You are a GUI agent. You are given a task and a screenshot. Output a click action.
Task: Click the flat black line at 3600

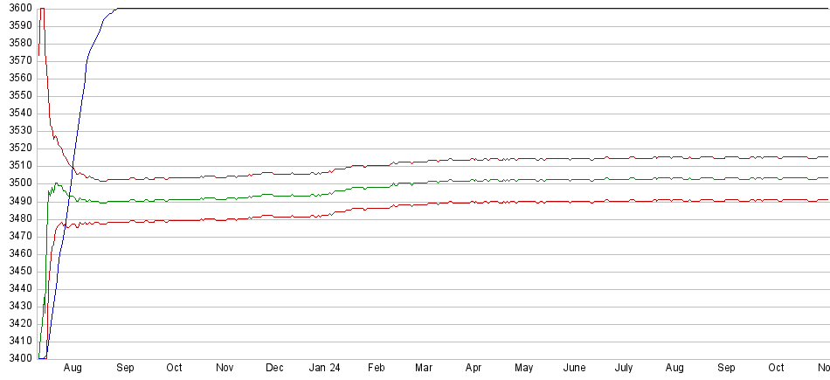click(437, 9)
